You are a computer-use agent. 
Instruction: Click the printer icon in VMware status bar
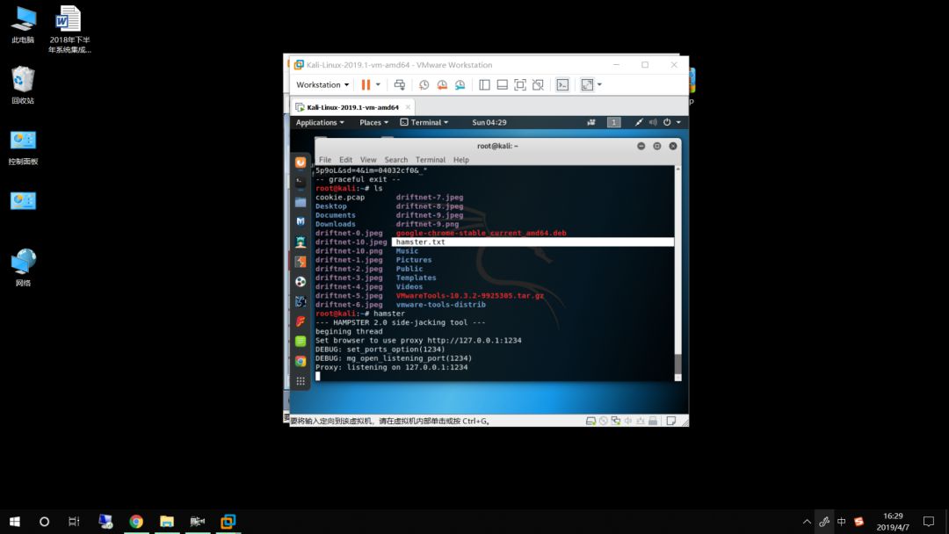(x=653, y=421)
